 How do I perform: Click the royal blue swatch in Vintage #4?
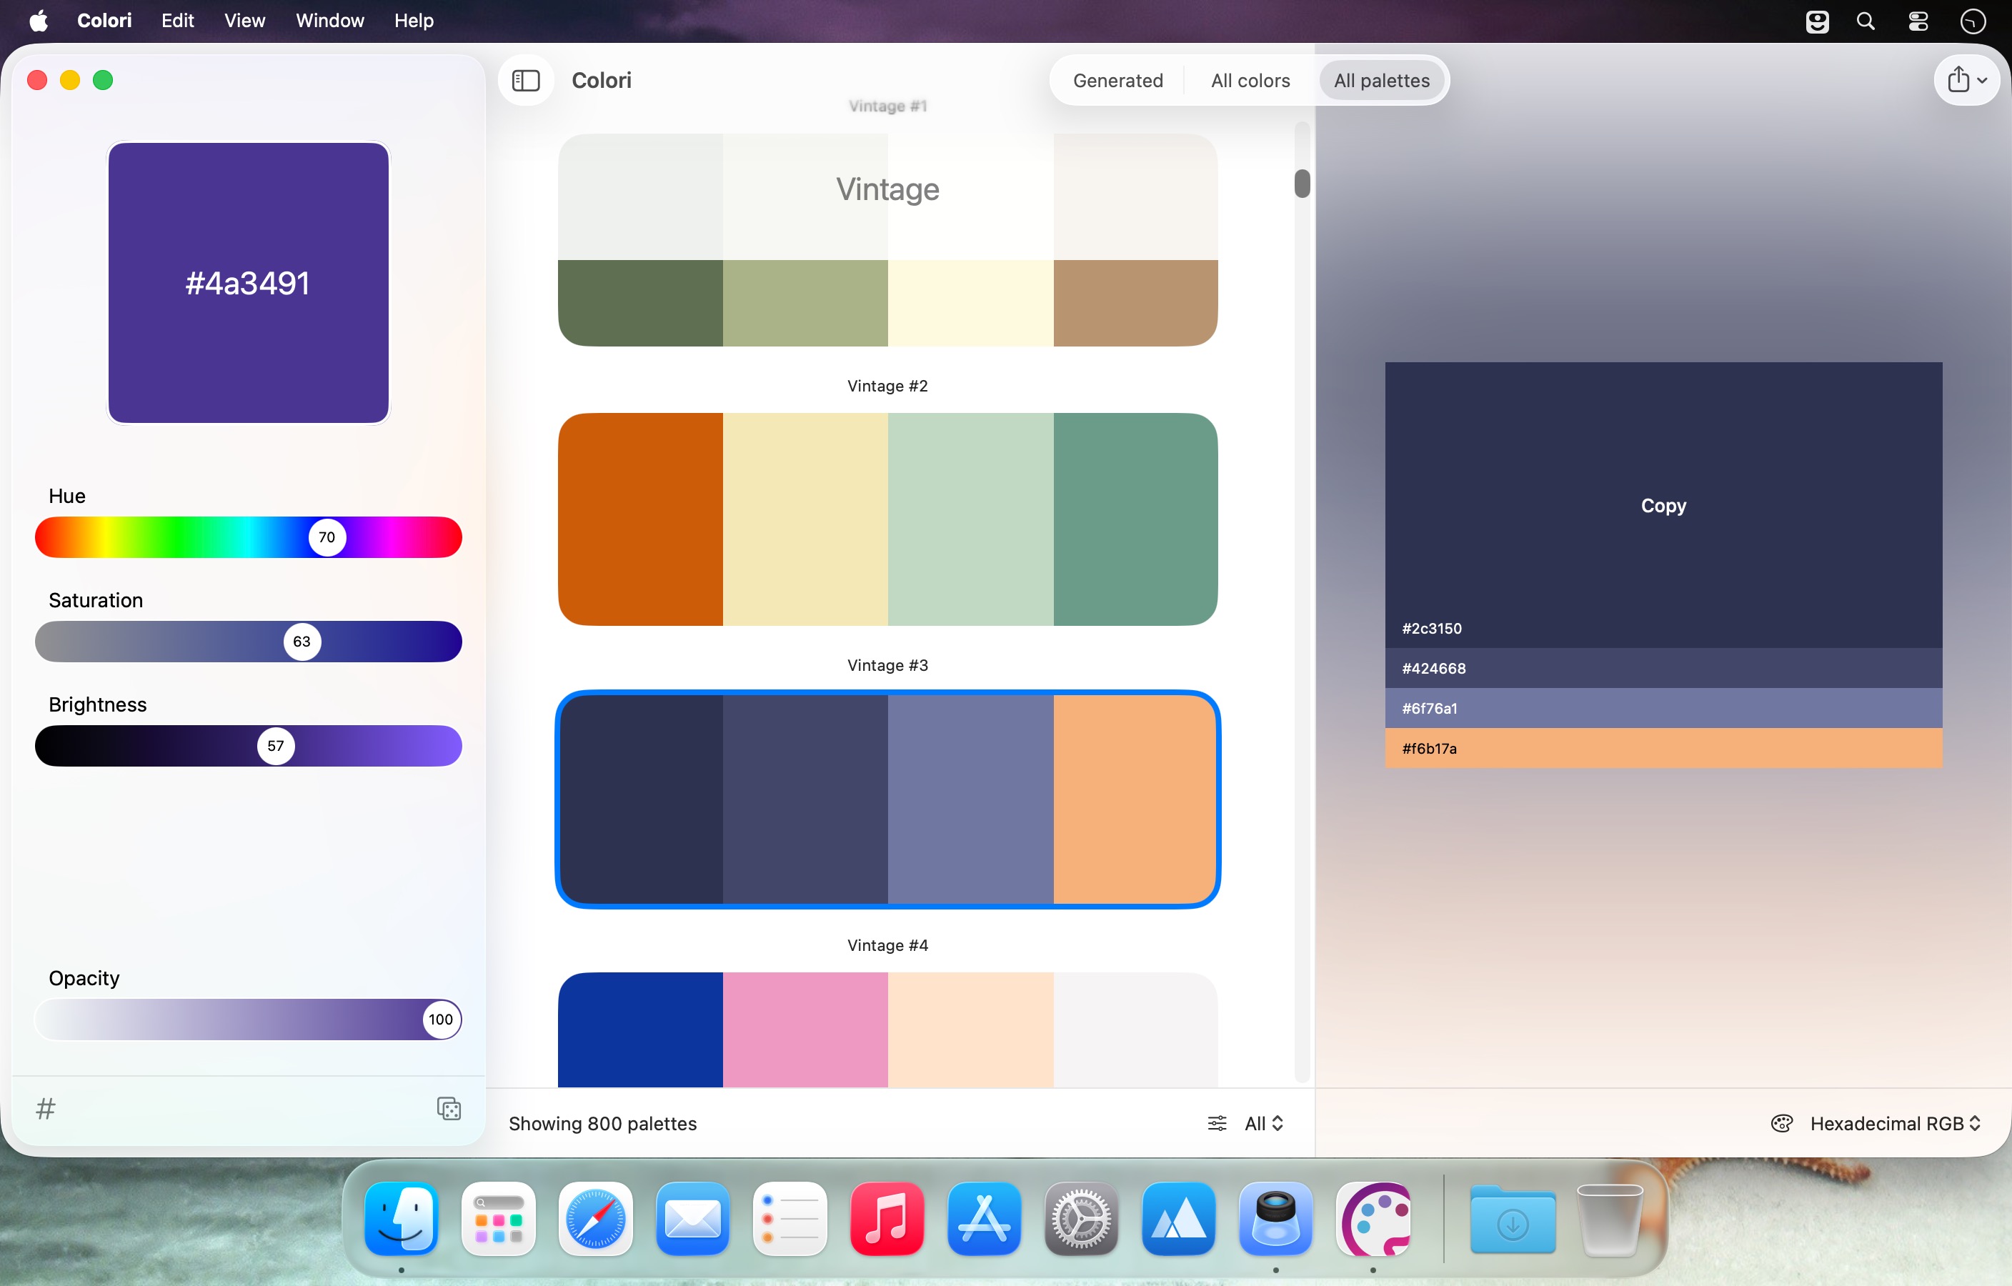tap(641, 1030)
